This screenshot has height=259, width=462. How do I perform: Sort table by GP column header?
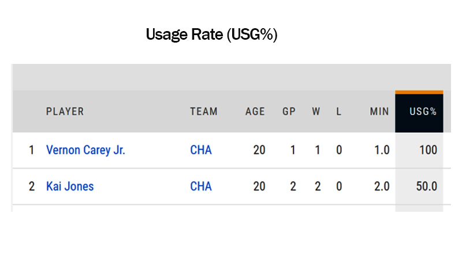(289, 112)
